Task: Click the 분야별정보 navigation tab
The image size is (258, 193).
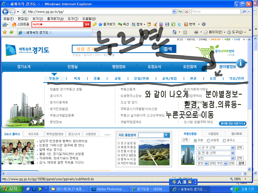Action: (x=228, y=67)
